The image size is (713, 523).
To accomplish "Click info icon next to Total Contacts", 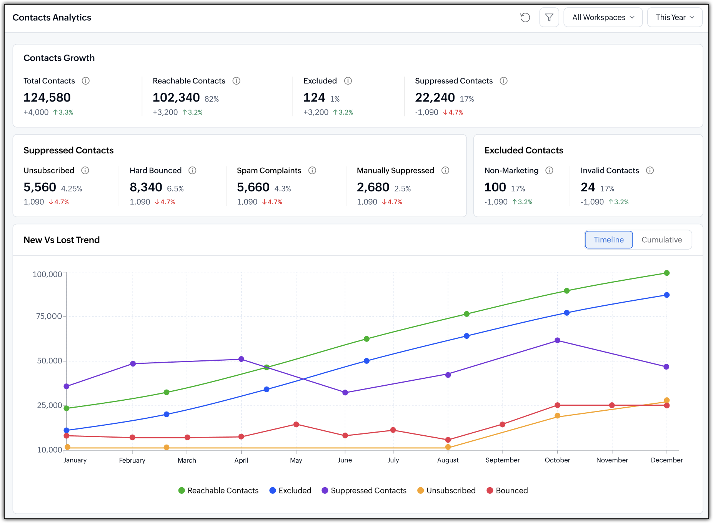I will [86, 81].
